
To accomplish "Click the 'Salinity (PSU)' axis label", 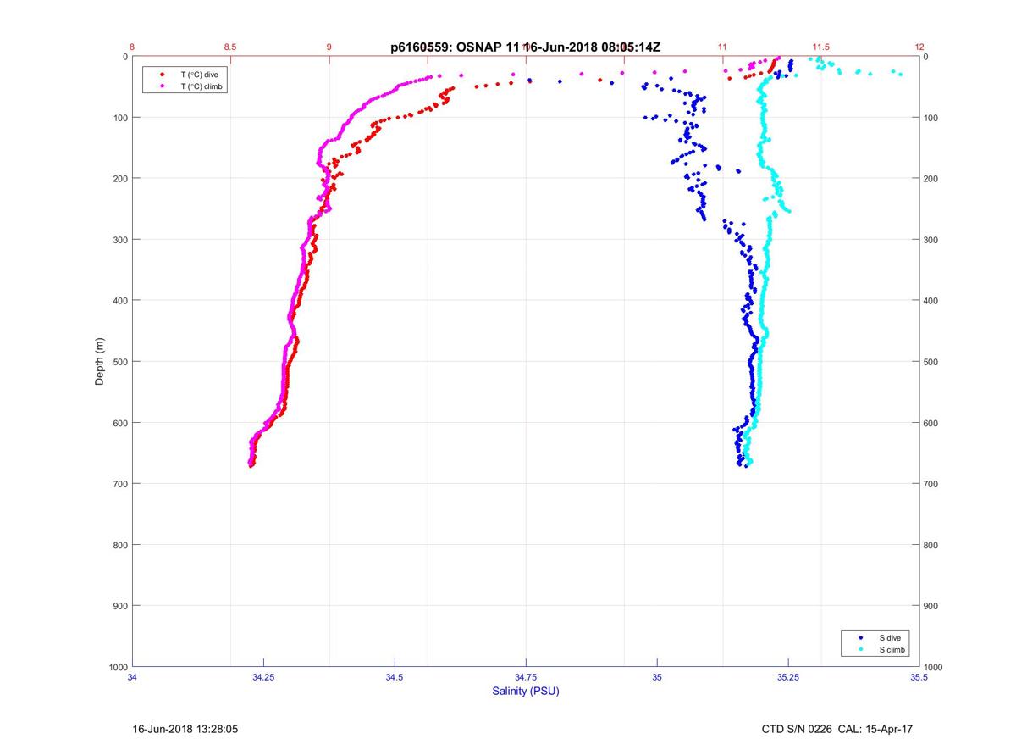I will click(x=526, y=691).
